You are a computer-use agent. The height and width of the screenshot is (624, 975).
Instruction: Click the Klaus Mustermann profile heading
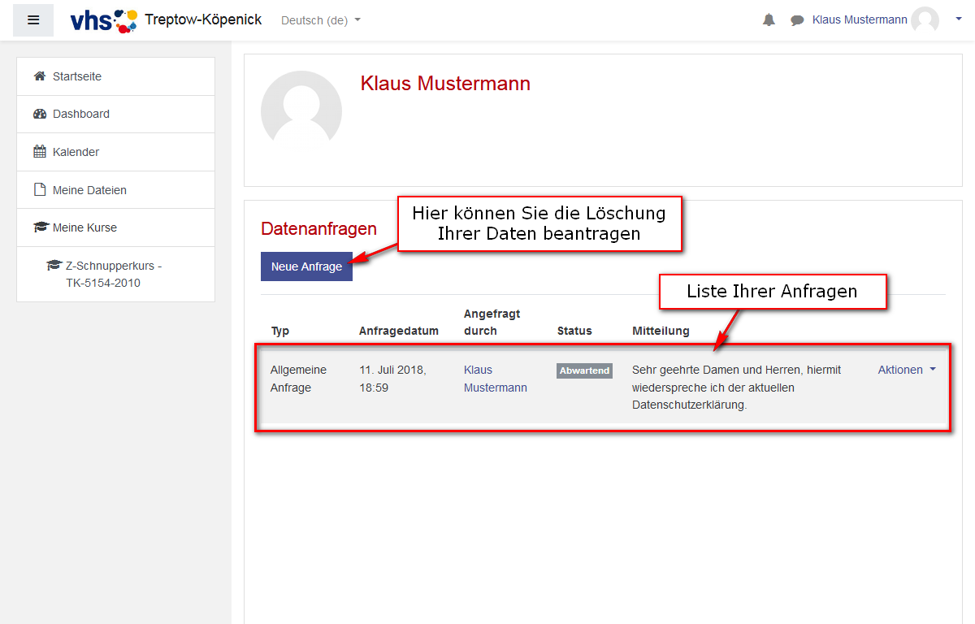tap(445, 83)
